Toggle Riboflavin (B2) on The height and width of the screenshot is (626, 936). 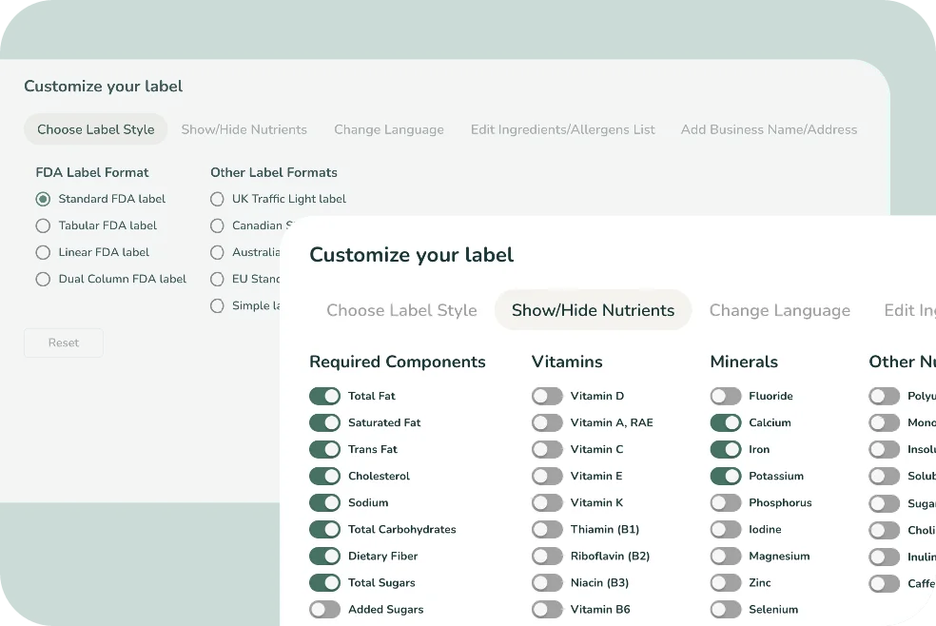coord(547,556)
